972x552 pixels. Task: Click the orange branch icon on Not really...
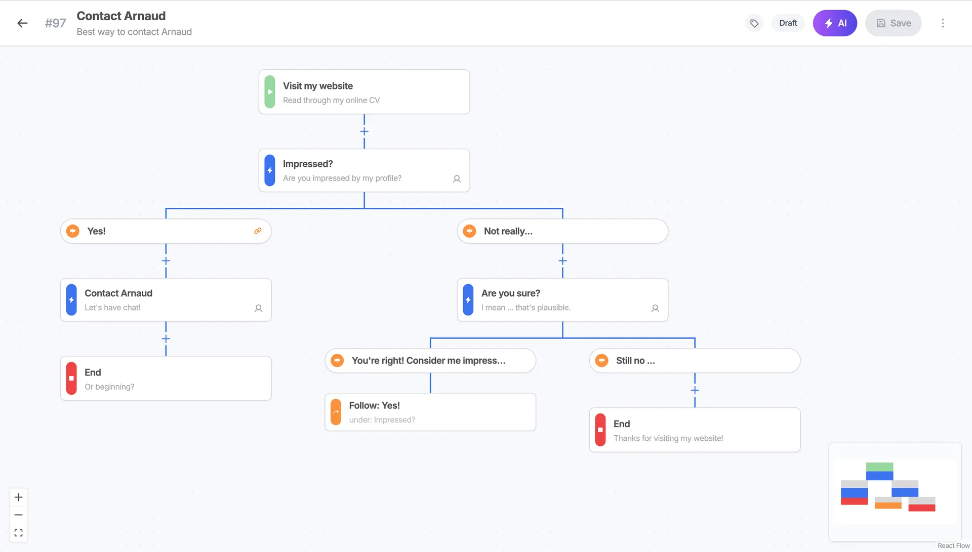tap(470, 231)
